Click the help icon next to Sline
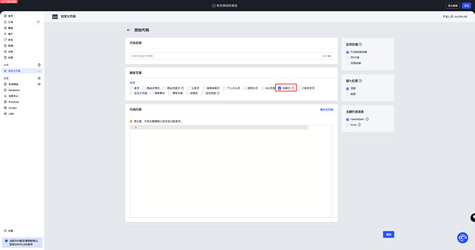The image size is (475, 250). click(359, 125)
